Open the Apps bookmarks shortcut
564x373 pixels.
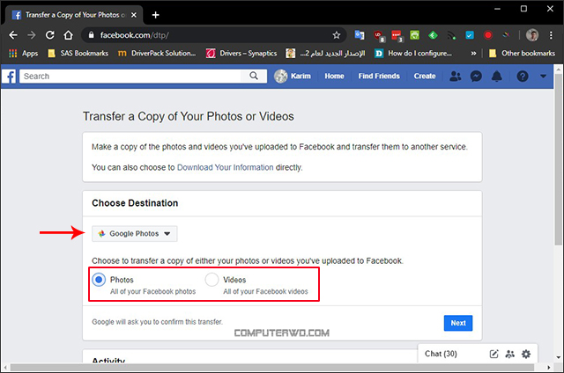point(24,54)
